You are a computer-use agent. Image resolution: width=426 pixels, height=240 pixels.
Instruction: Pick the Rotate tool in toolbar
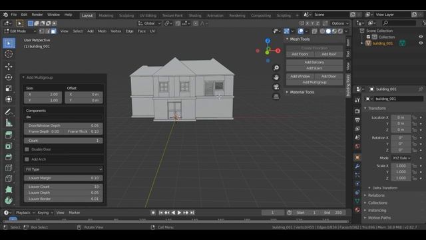(x=9, y=77)
